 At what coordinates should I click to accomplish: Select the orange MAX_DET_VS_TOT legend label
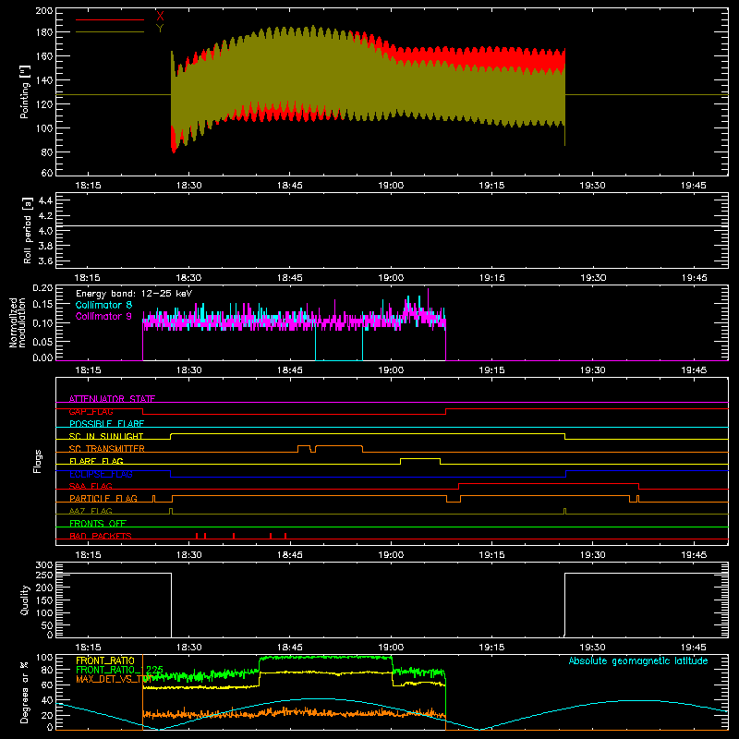click(x=114, y=679)
